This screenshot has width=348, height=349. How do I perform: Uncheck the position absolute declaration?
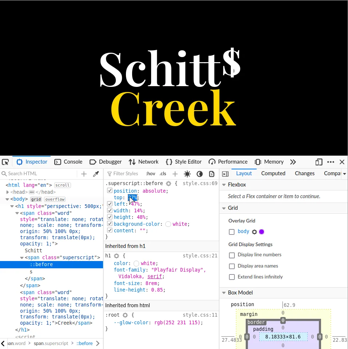click(110, 190)
